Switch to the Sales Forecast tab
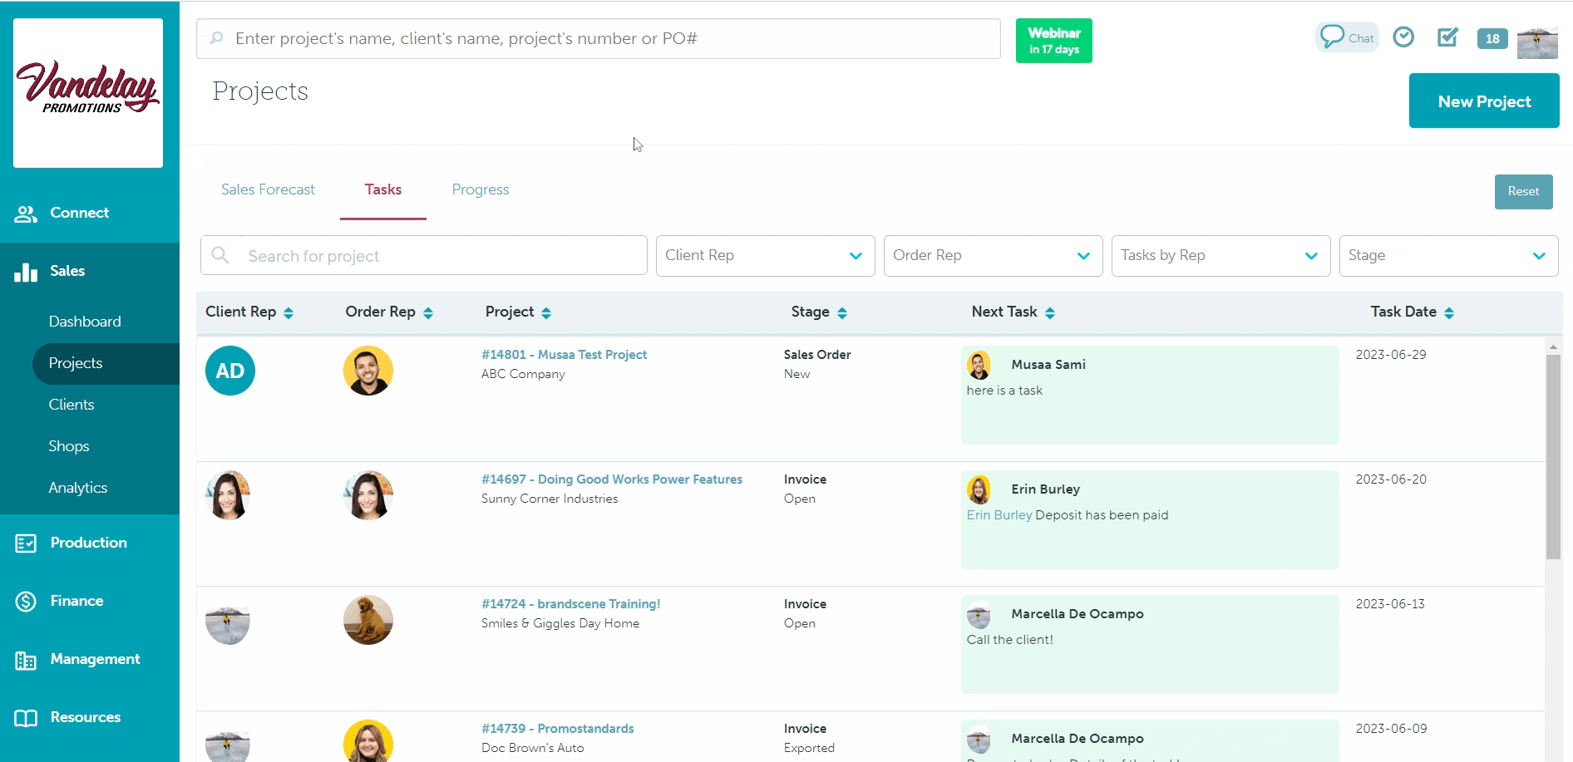Screen dimensions: 1573x762 268,189
